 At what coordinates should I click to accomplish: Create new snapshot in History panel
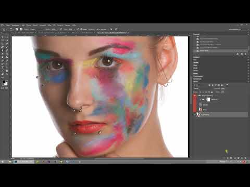click(x=242, y=54)
